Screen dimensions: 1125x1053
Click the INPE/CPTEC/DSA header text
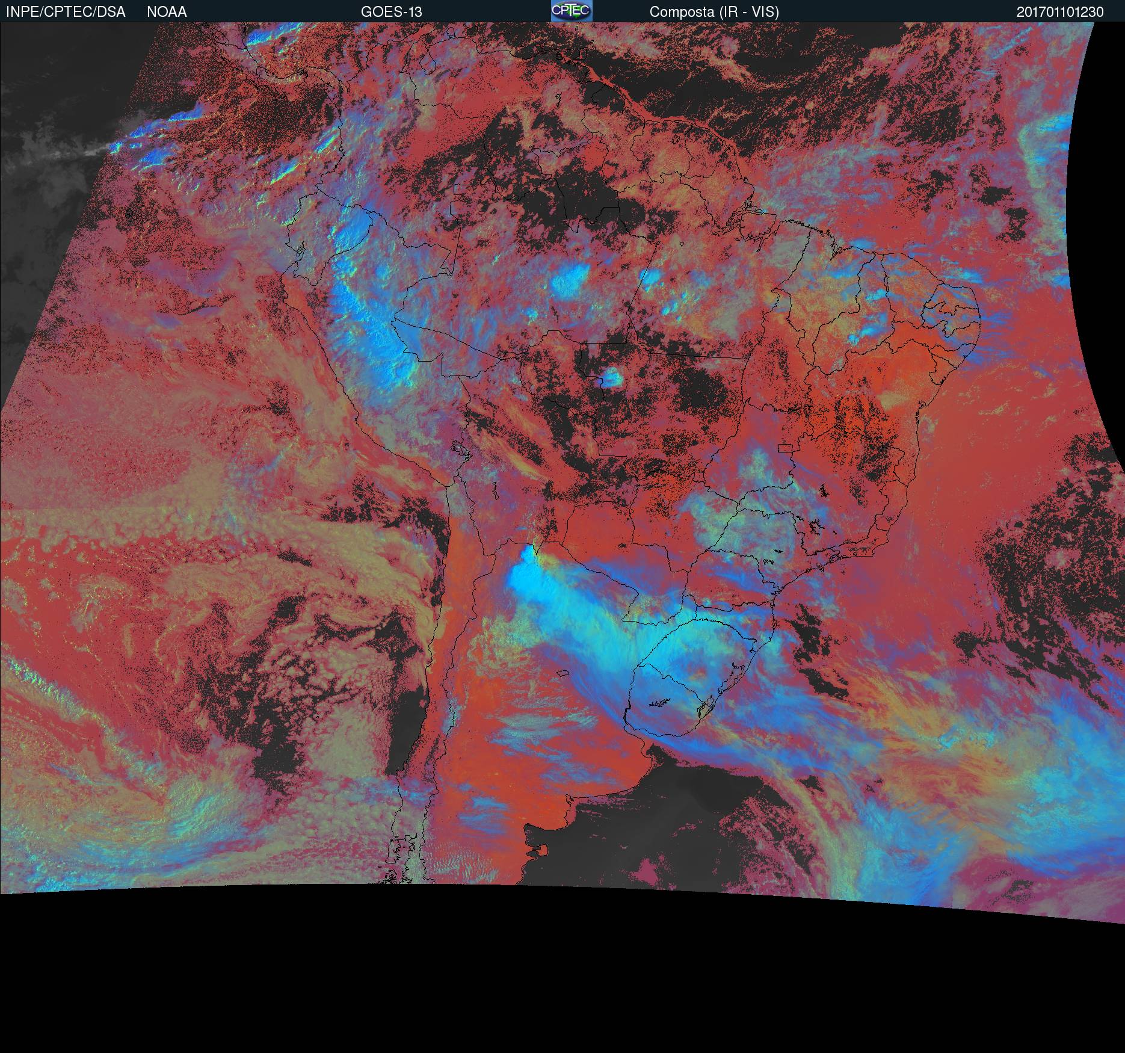(66, 12)
